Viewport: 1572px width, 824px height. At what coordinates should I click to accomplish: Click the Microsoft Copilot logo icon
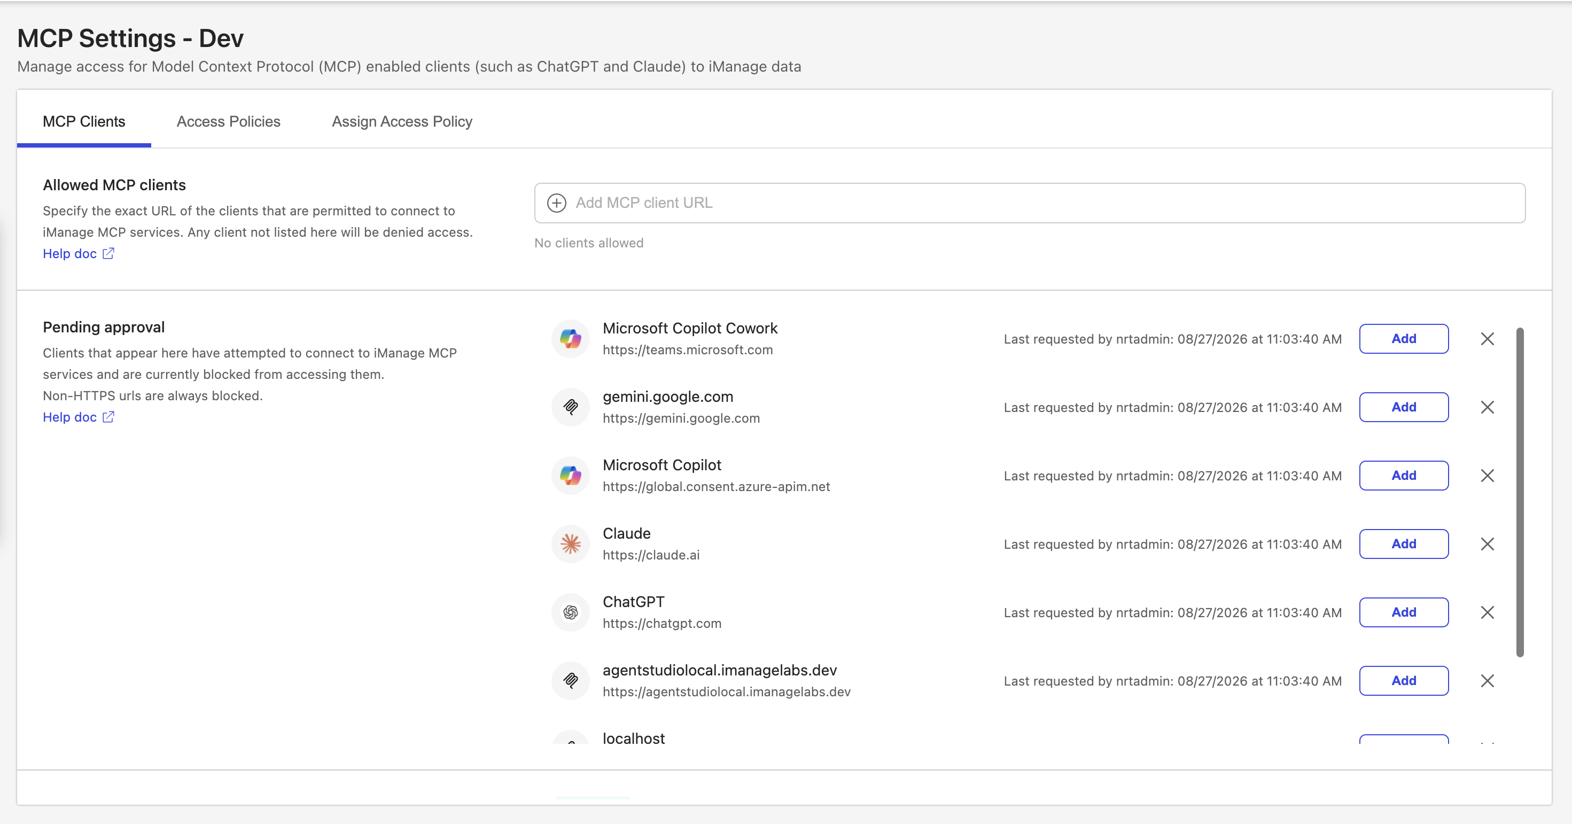(x=571, y=476)
